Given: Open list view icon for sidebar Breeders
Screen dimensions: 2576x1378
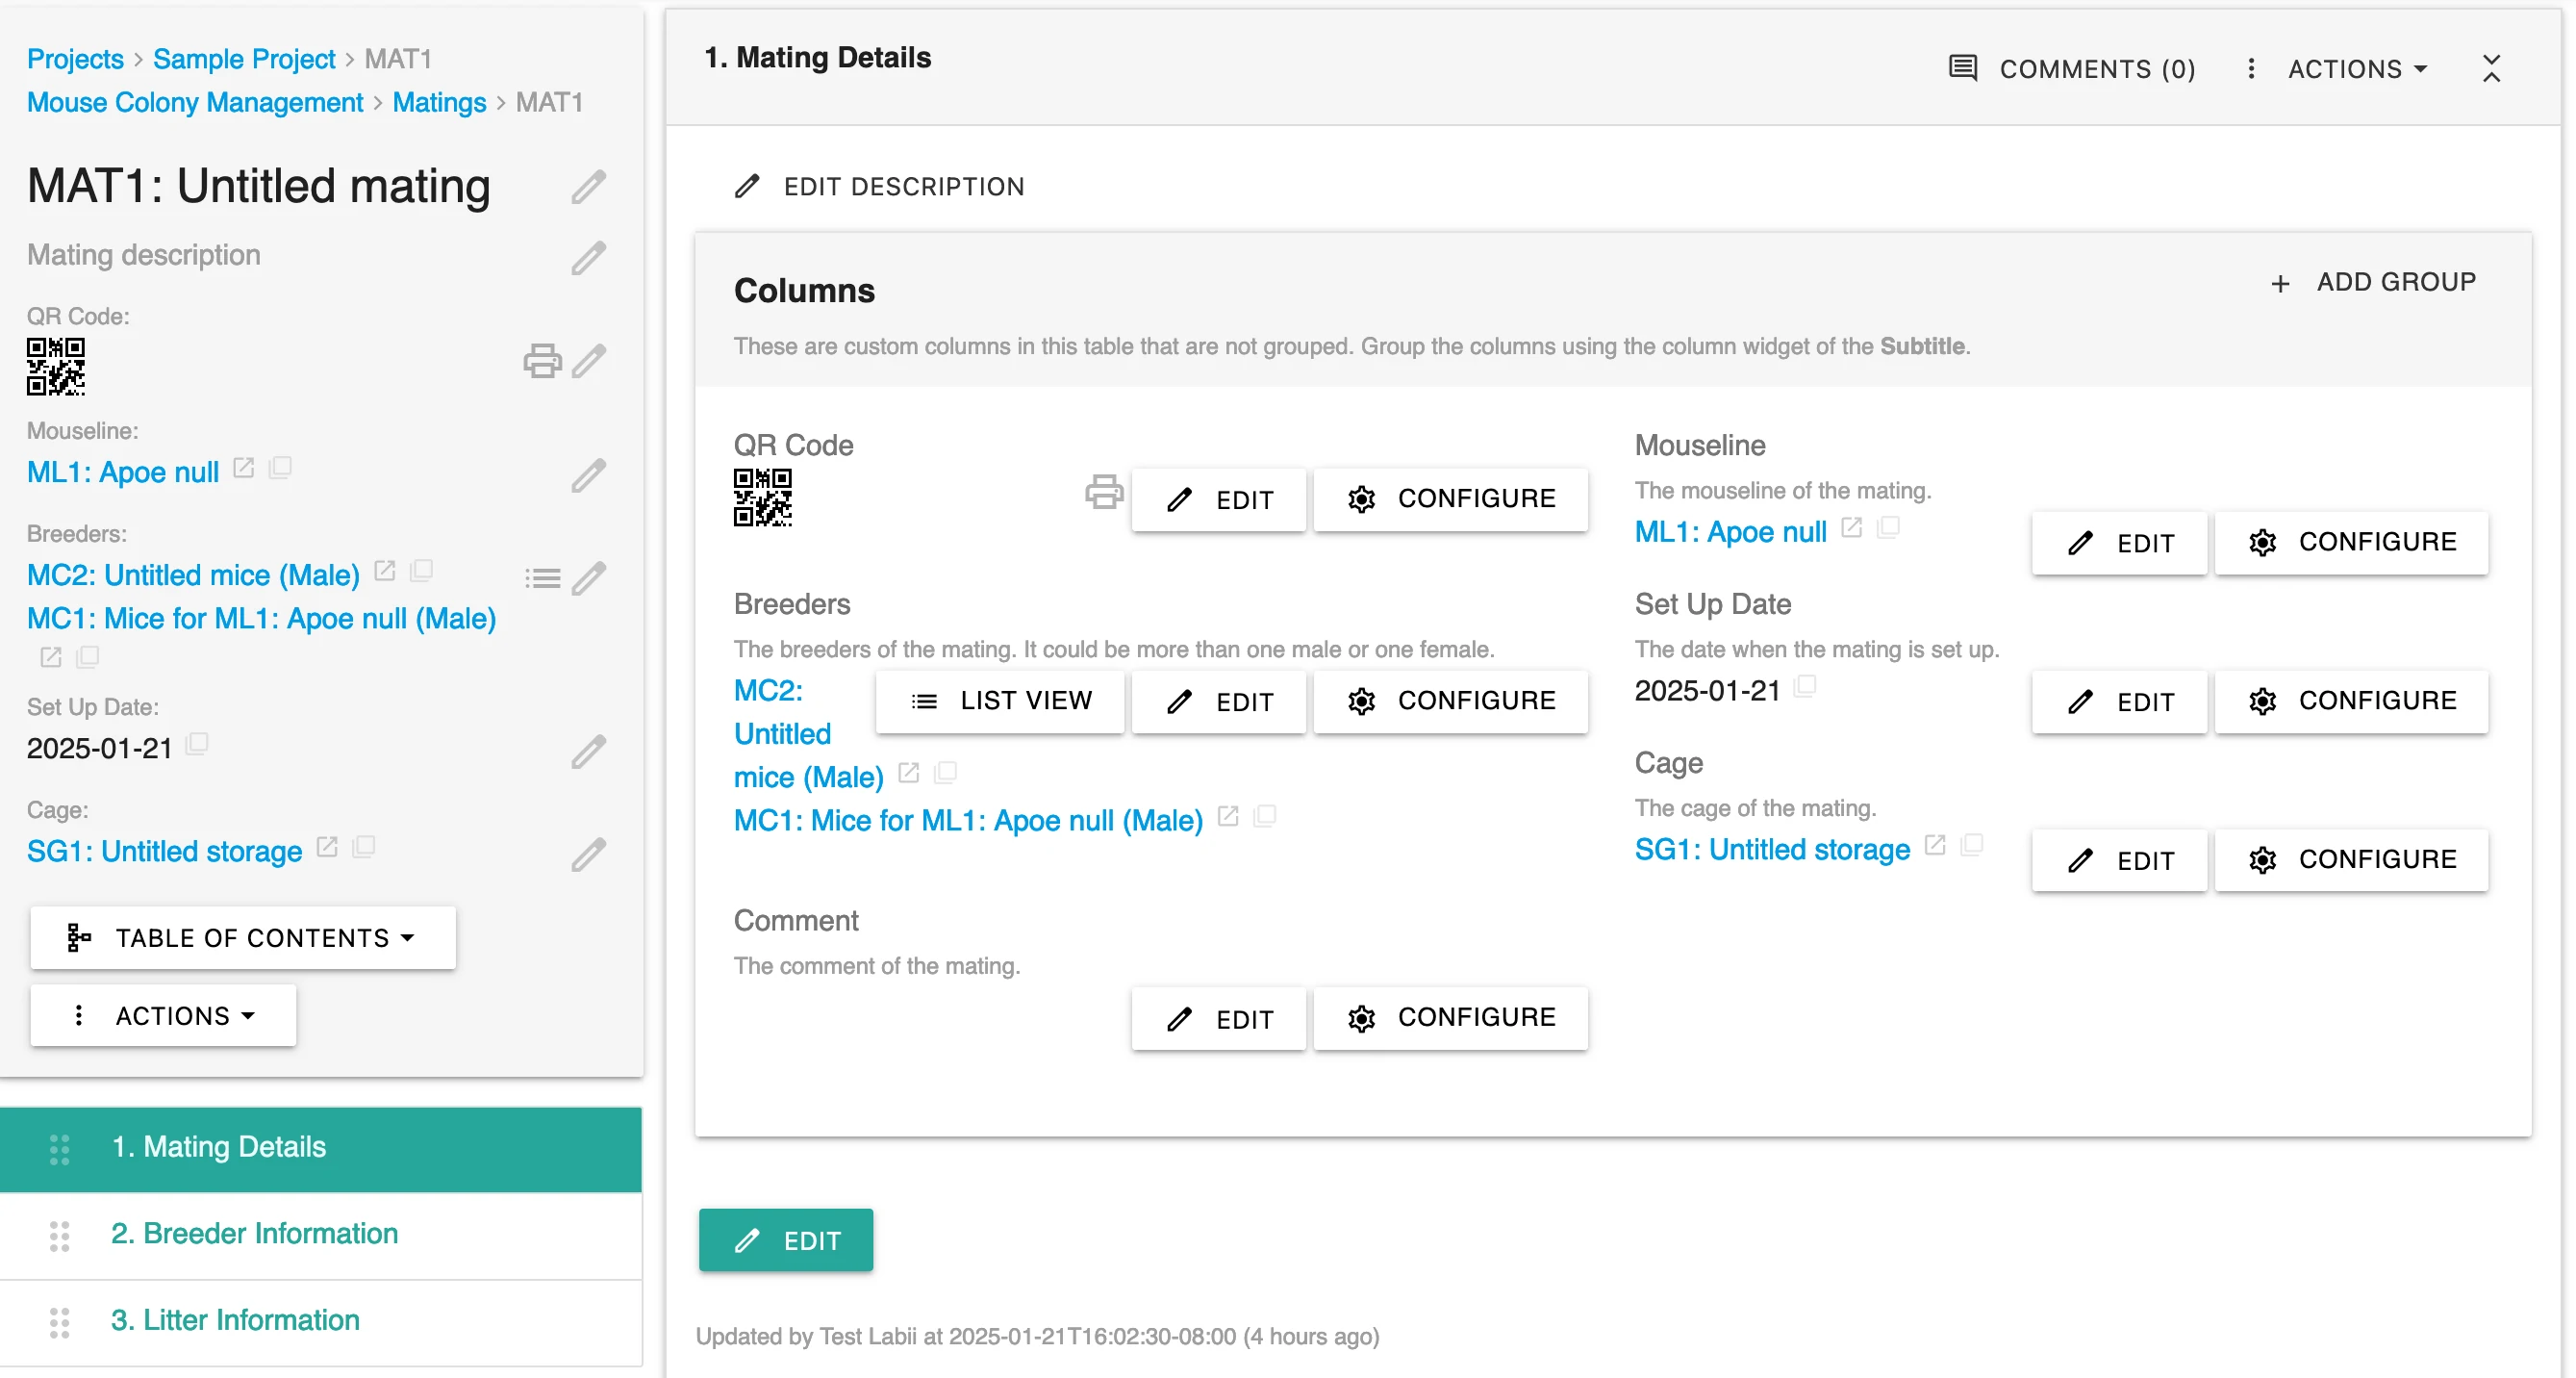Looking at the screenshot, I should [x=542, y=577].
